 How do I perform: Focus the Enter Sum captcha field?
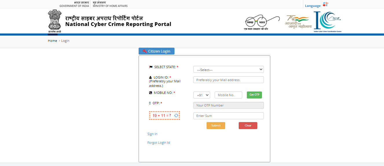[x=229, y=116]
